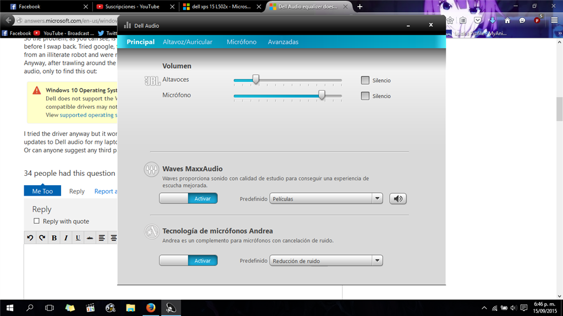Save the page to Pocket
This screenshot has height=316, width=563.
478,20
